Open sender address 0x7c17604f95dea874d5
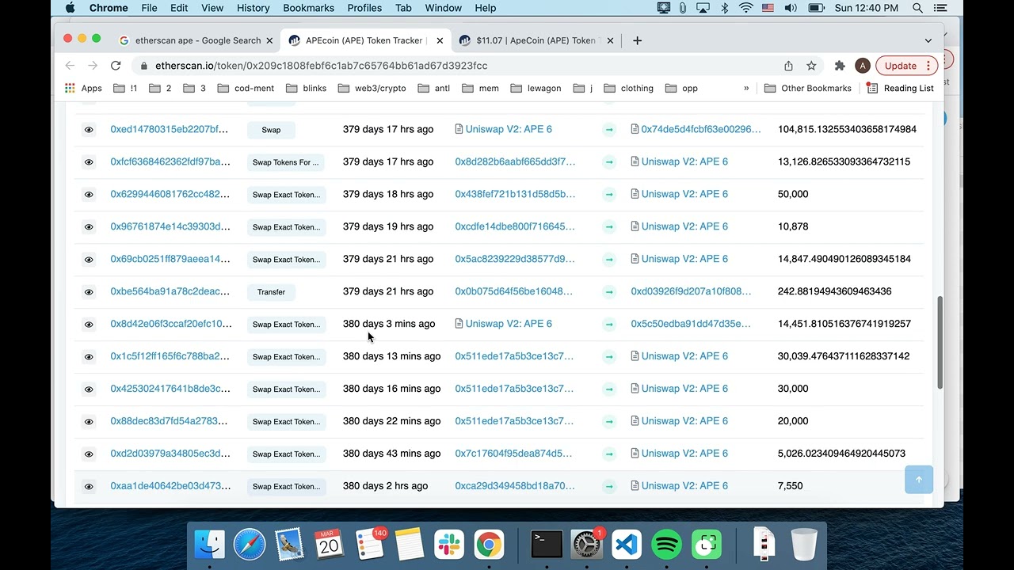Screen dimensions: 1014x570 pos(513,454)
